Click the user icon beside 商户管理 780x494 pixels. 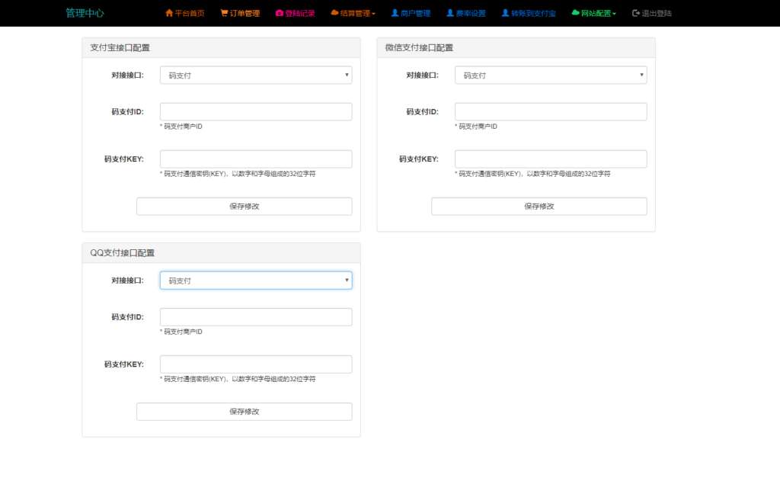[x=395, y=13]
